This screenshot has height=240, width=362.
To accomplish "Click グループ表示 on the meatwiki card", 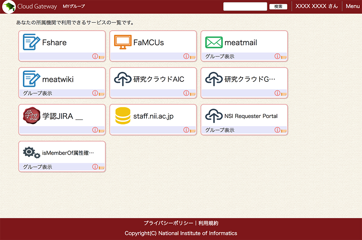I will 38,93.
